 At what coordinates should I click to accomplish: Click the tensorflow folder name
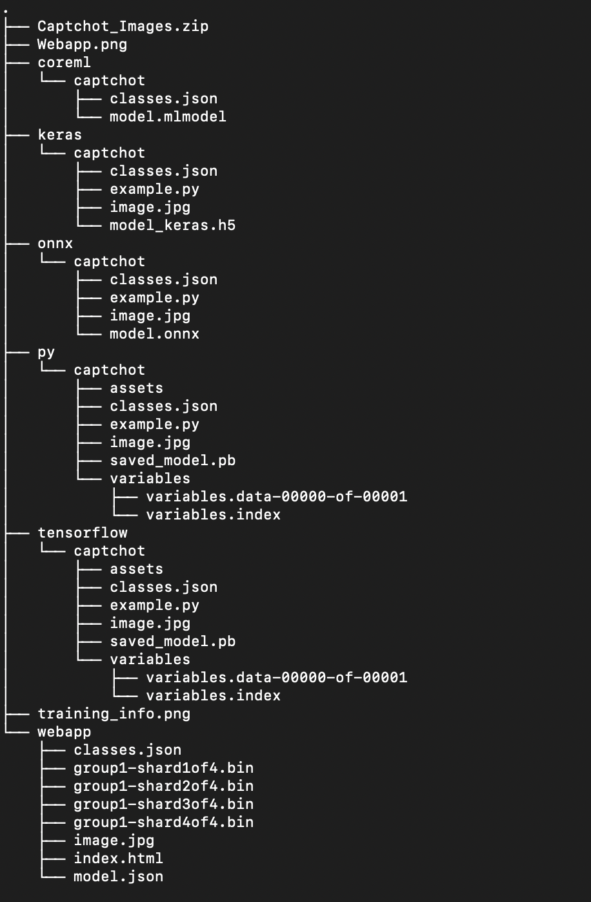(x=82, y=533)
